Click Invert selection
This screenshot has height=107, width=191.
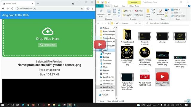coord(178,16)
